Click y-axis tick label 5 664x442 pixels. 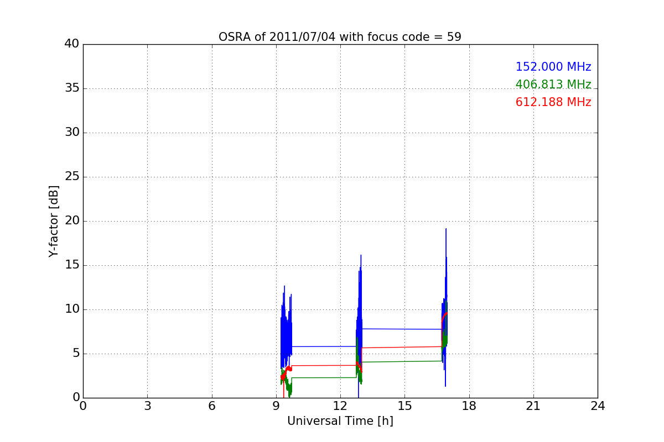coord(75,354)
